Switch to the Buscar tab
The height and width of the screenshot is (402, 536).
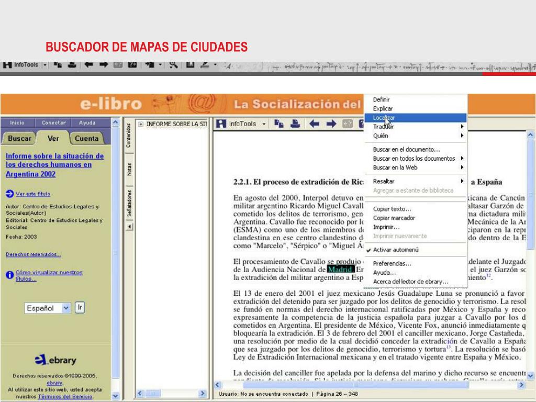[19, 139]
